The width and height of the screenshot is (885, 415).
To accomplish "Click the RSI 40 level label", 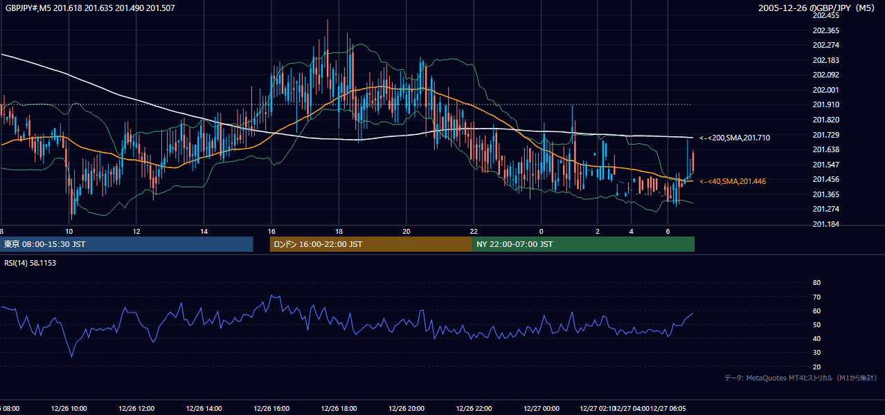I will pyautogui.click(x=816, y=338).
